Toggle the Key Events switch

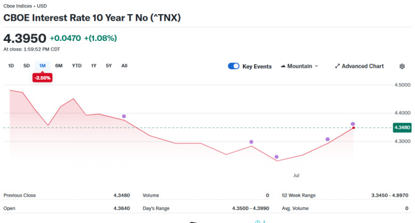point(233,66)
